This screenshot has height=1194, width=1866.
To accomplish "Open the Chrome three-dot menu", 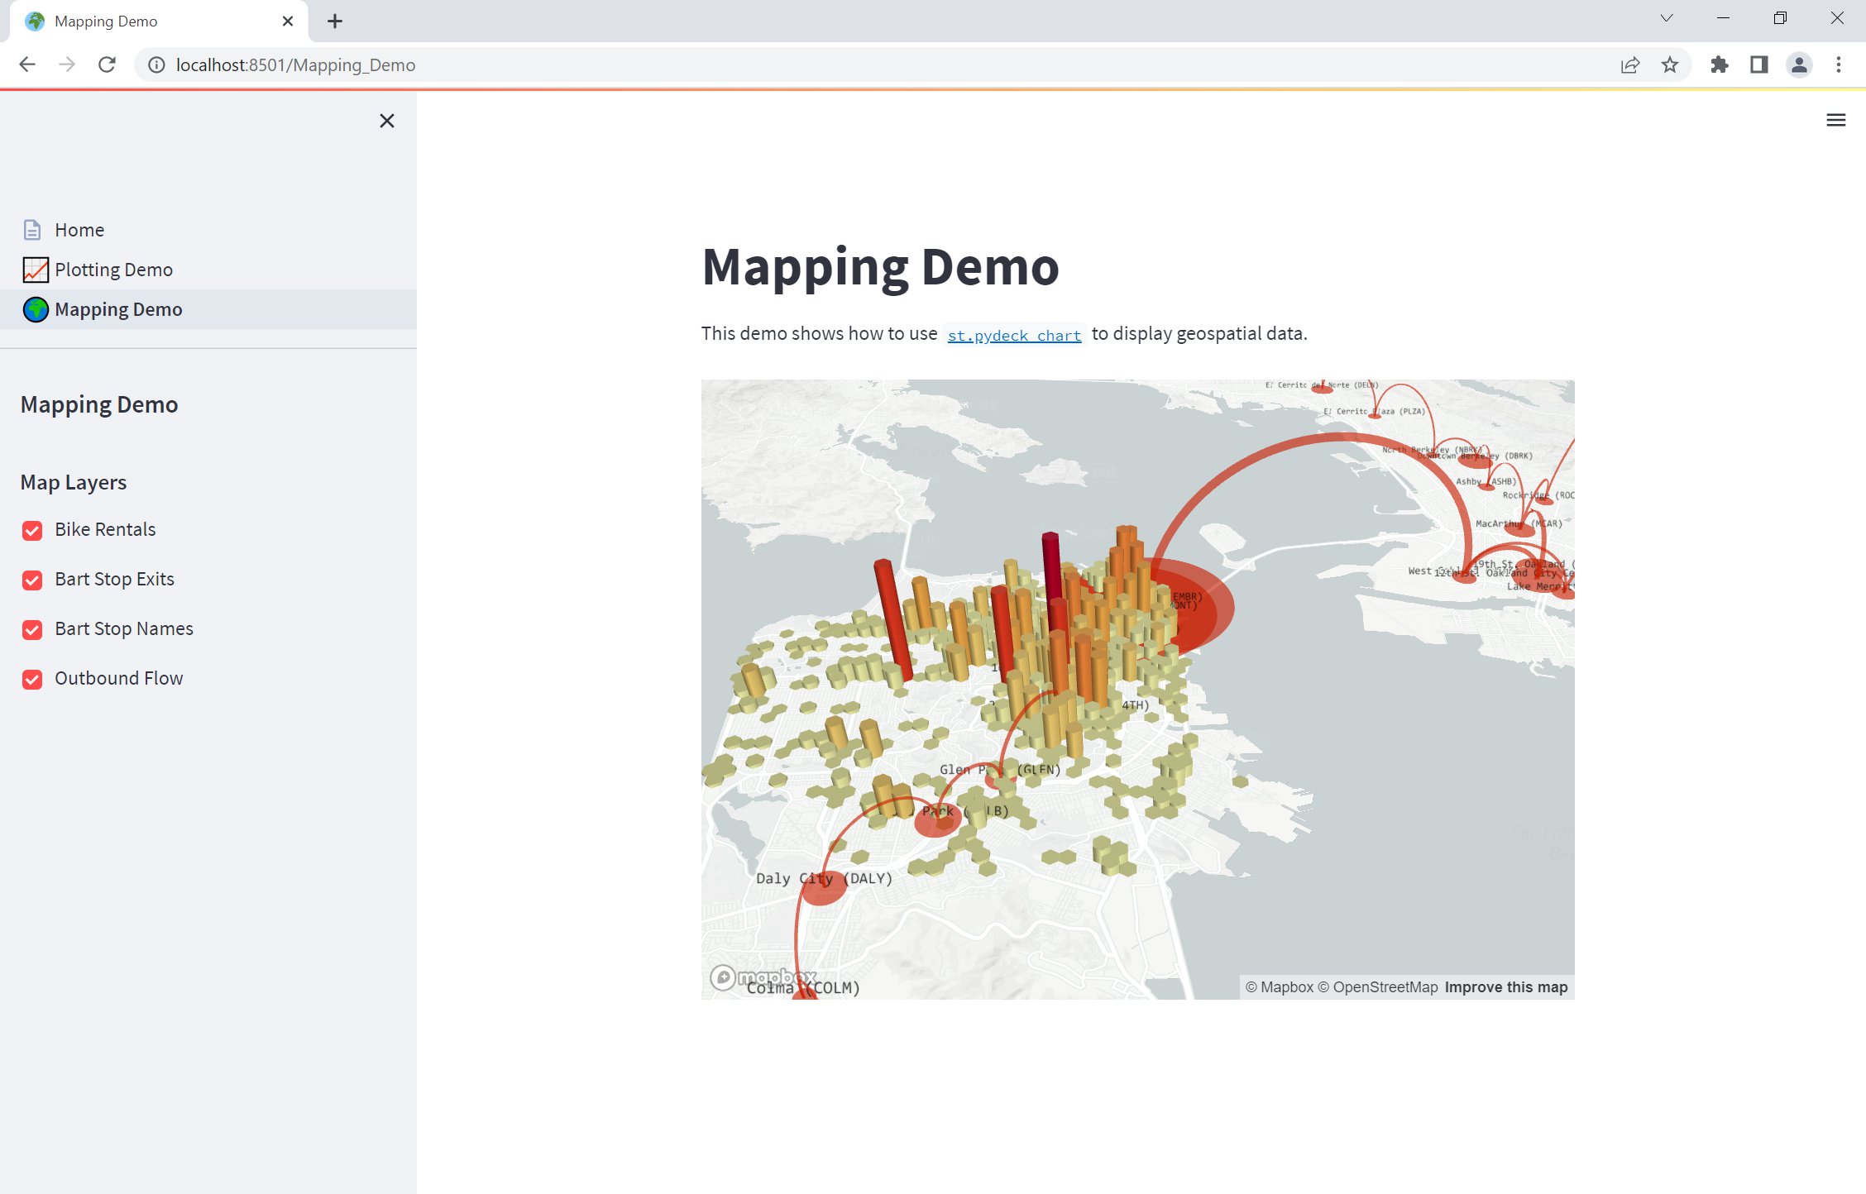I will tap(1838, 64).
